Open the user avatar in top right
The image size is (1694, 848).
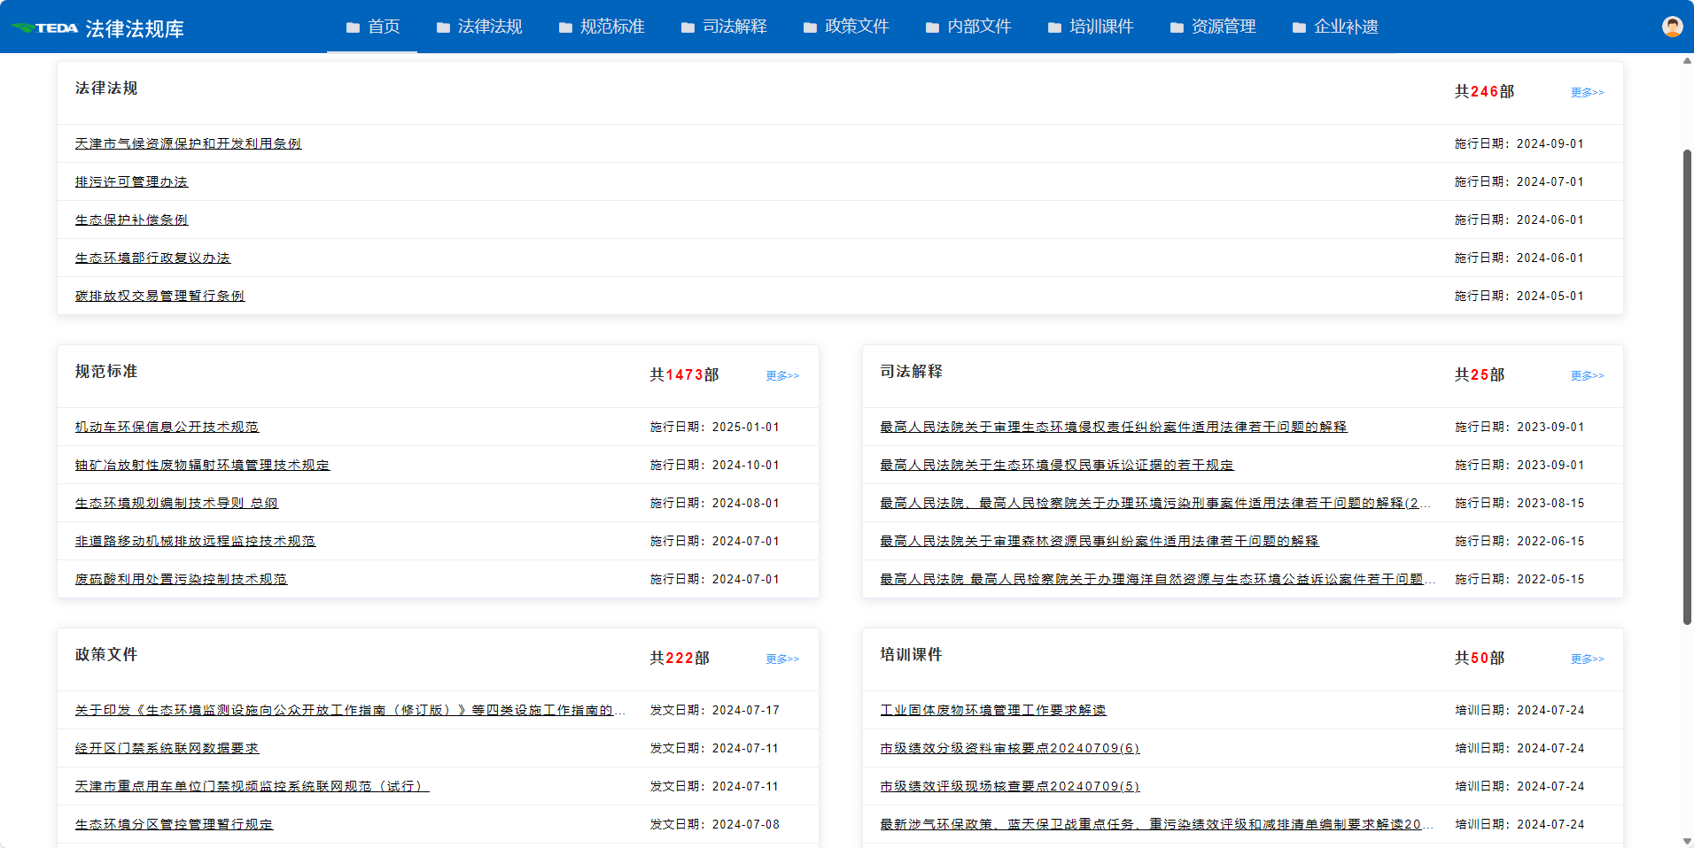1672,27
